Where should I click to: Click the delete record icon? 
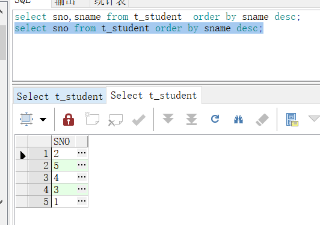click(115, 120)
